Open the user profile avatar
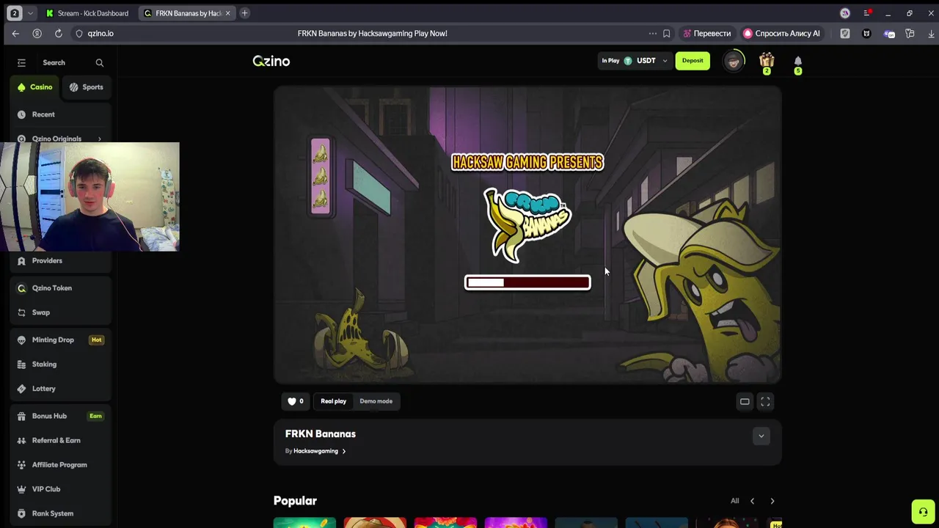939x528 pixels. coord(734,62)
